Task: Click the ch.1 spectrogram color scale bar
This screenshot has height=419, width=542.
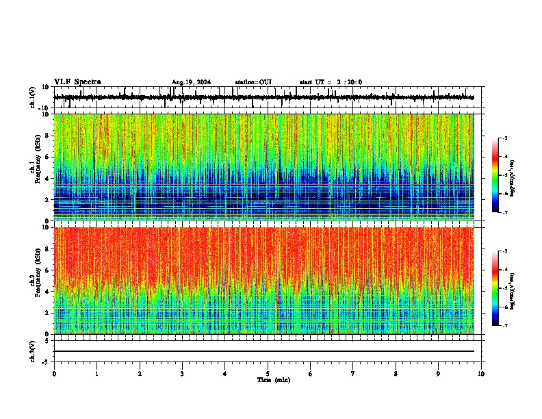Action: click(x=495, y=175)
